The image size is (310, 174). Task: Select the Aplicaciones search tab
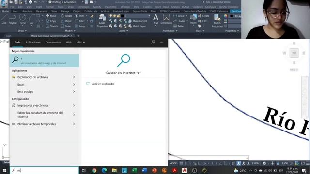click(x=33, y=42)
